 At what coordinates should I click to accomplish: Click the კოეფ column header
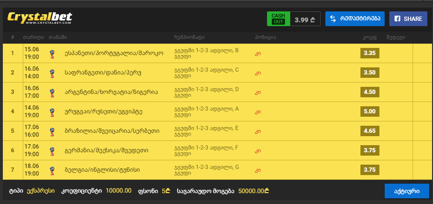[370, 37]
